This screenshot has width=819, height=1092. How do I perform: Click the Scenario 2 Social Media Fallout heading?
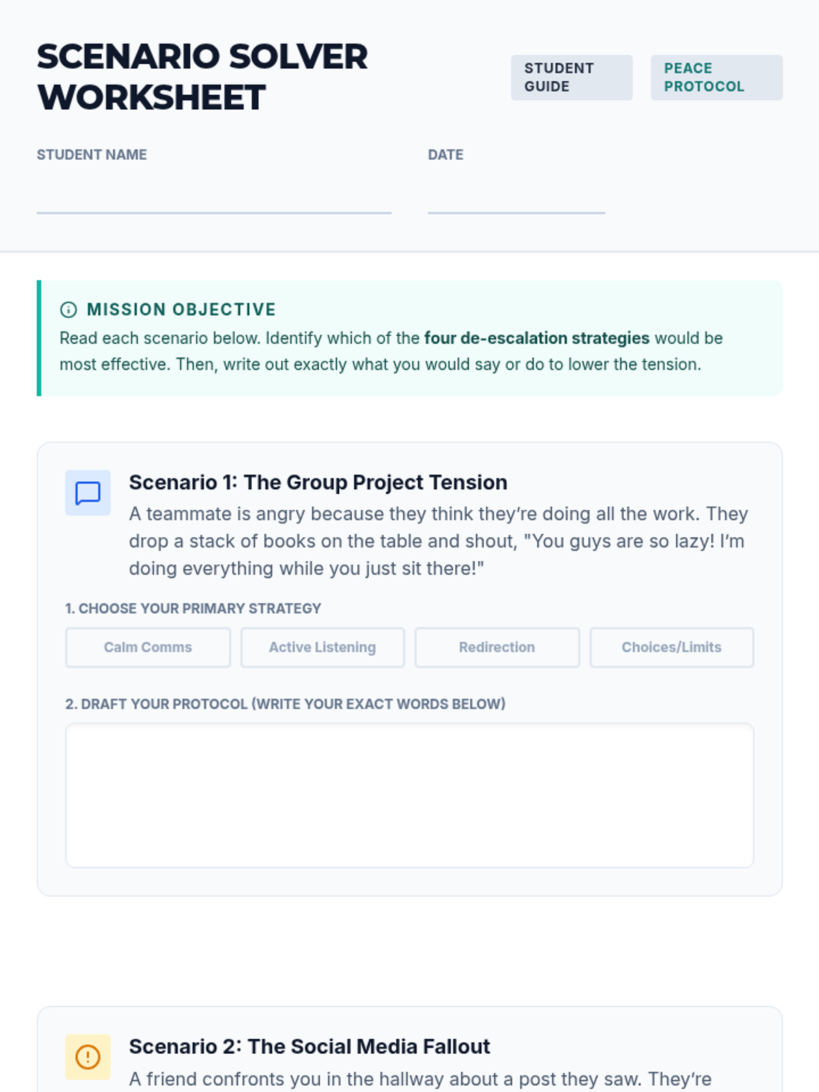click(x=309, y=1046)
